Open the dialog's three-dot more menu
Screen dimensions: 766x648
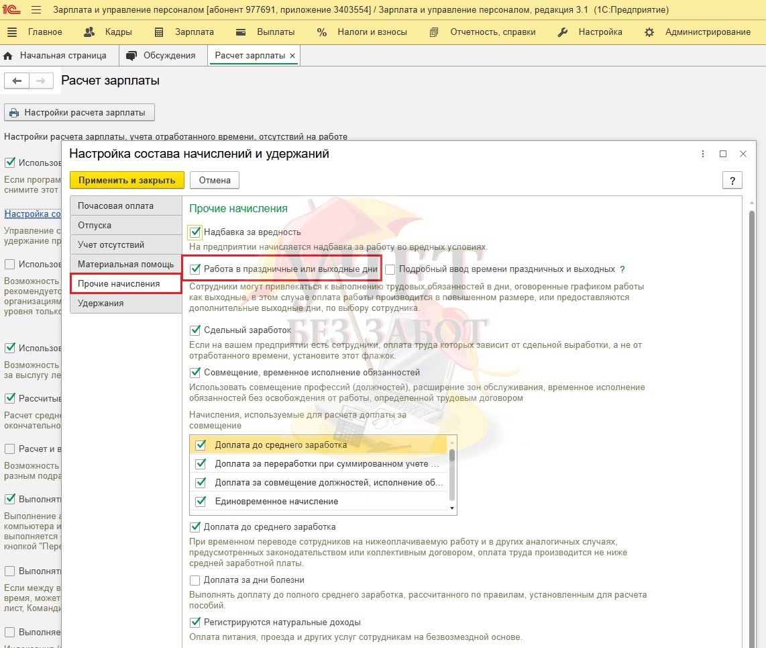tap(702, 154)
